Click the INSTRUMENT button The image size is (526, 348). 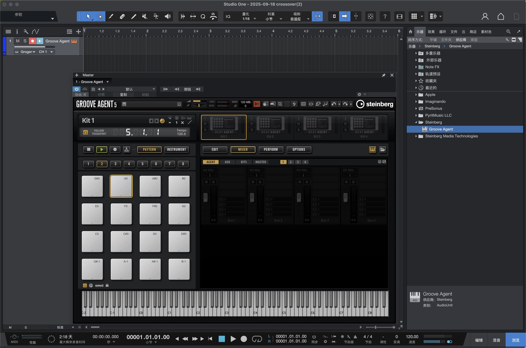pos(176,149)
